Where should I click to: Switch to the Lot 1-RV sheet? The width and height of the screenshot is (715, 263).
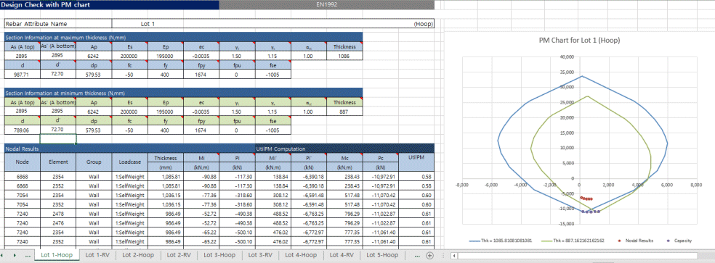point(97,255)
